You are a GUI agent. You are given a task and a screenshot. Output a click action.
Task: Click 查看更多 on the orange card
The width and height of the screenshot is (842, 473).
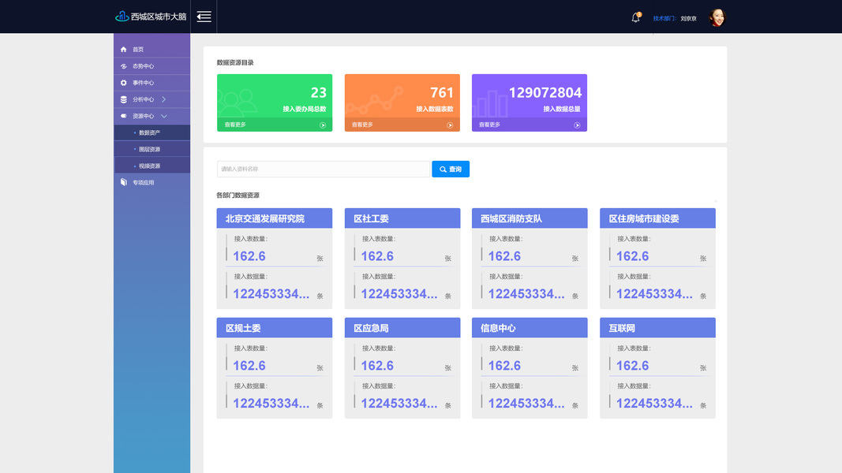(x=362, y=125)
